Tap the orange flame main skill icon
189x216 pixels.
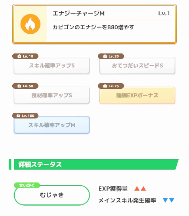click(30, 24)
